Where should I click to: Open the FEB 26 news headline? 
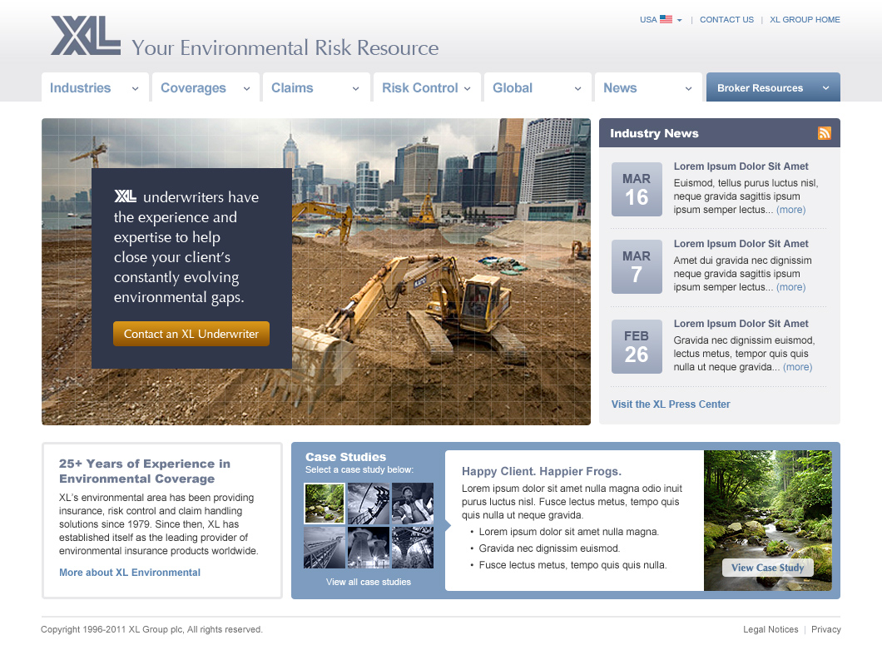tap(741, 324)
